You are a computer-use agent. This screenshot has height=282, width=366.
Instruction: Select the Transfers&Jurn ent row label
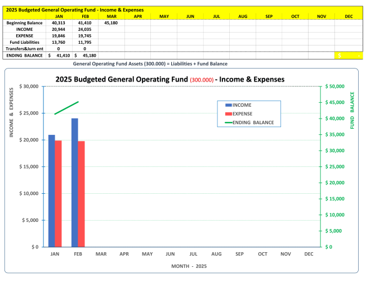click(x=24, y=49)
